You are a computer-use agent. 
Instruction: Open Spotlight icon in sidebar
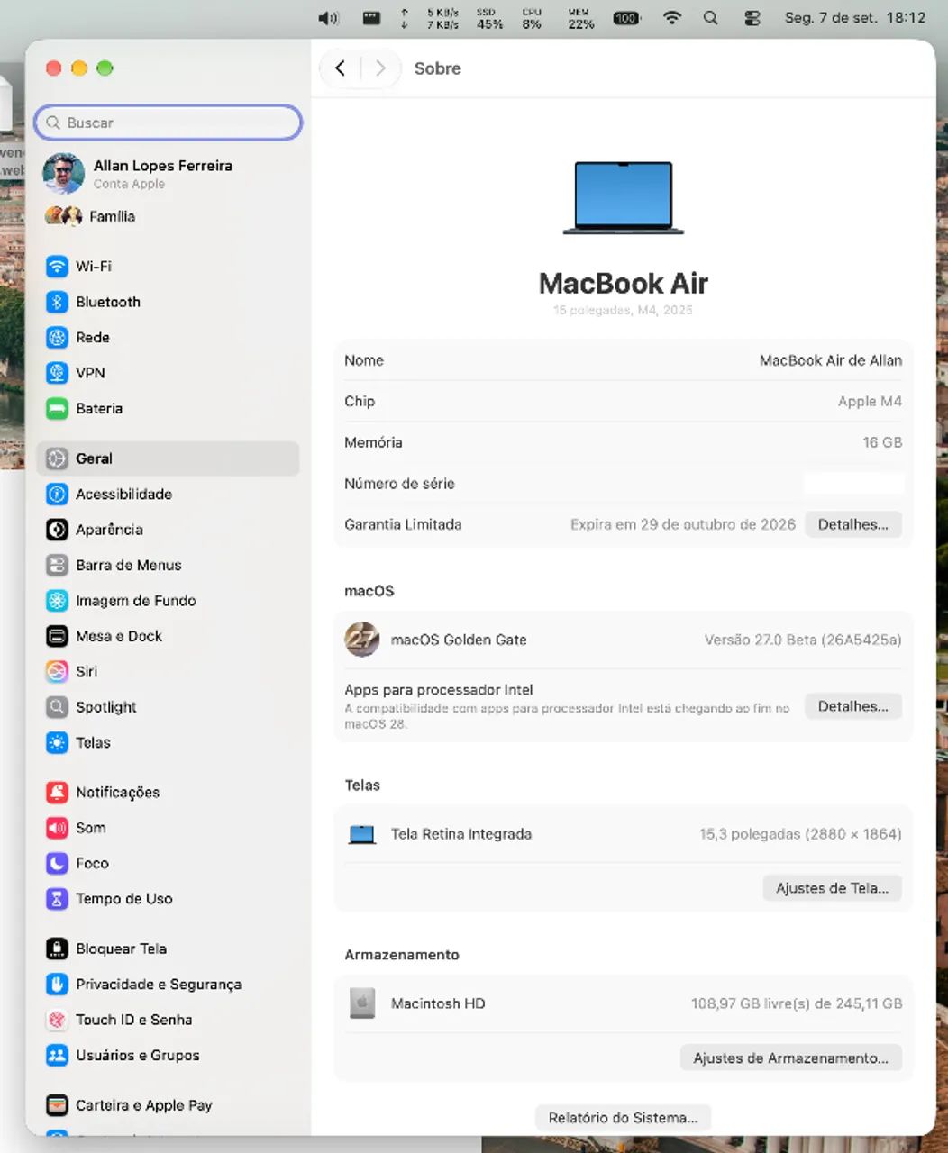click(x=57, y=707)
